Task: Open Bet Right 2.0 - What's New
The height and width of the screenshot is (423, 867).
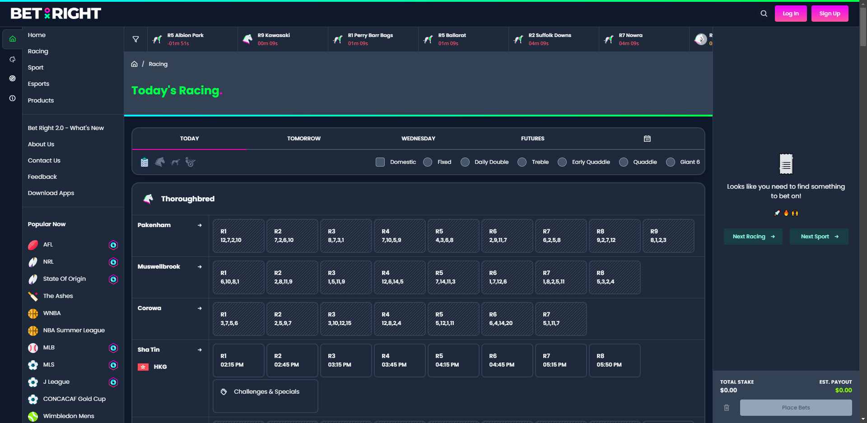Action: [66, 128]
